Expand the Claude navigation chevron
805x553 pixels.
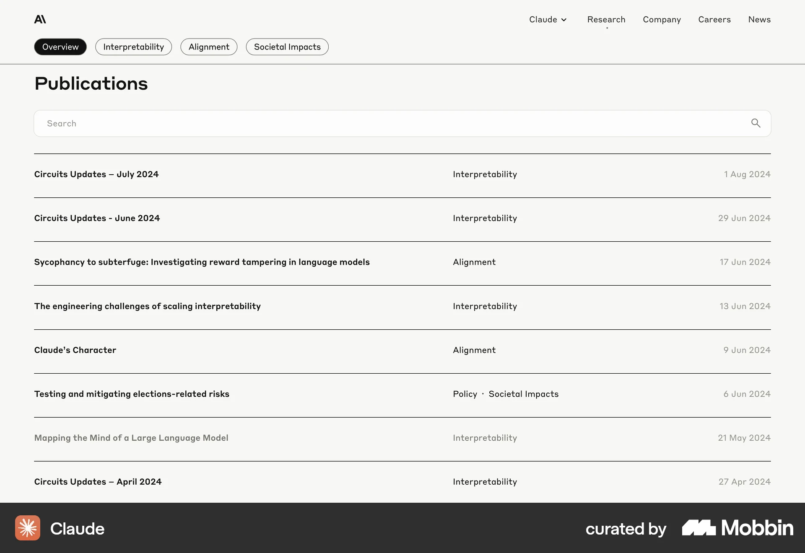coord(563,19)
